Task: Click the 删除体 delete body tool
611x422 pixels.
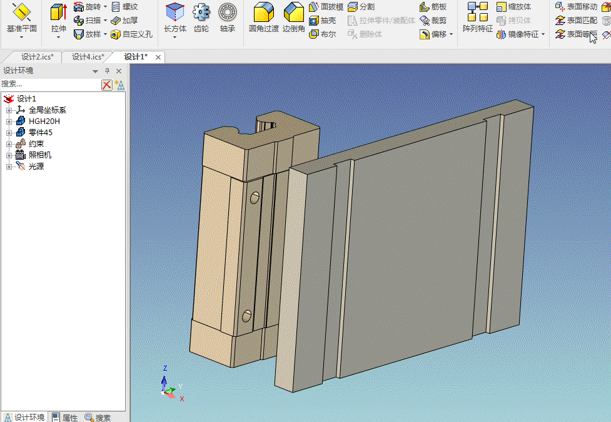Action: pyautogui.click(x=365, y=34)
